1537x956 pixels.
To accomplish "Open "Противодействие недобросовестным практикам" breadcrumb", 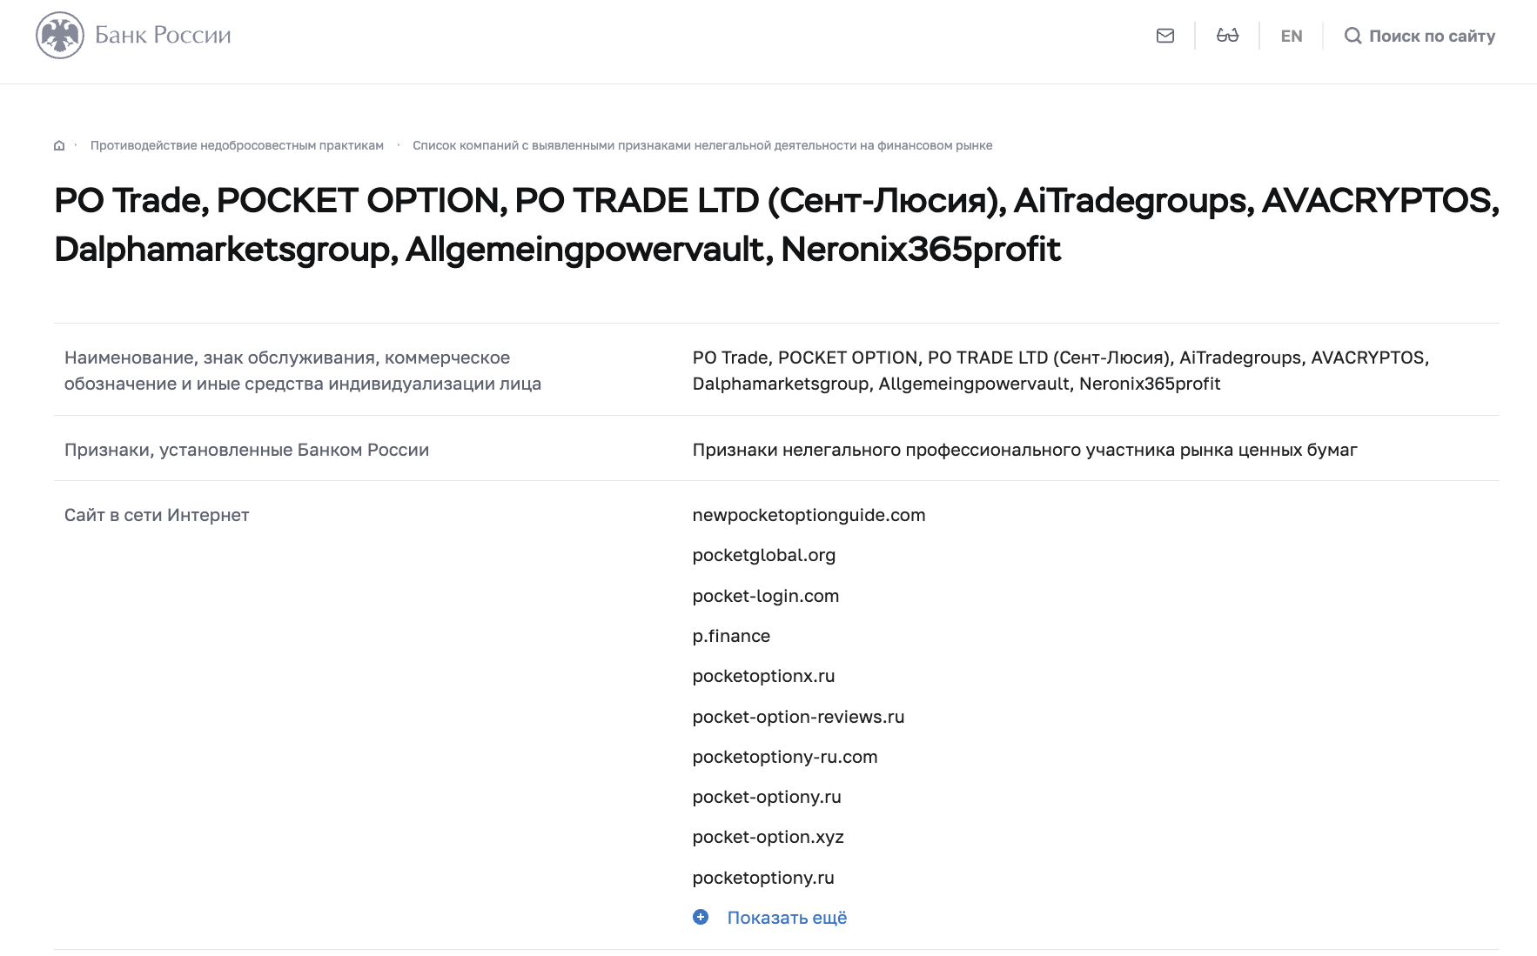I will point(237,145).
